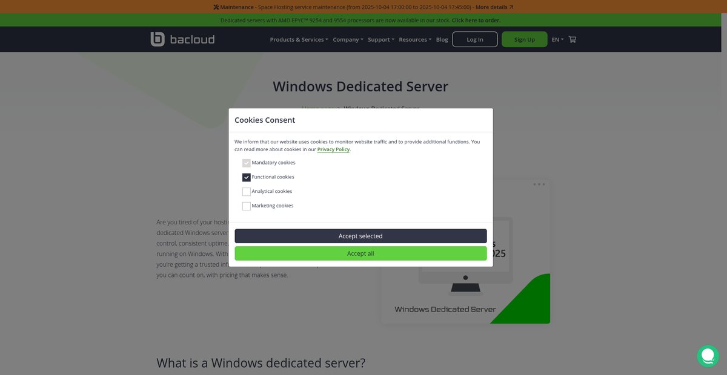Click the Cookies Consent heading
The width and height of the screenshot is (727, 375).
tap(265, 120)
